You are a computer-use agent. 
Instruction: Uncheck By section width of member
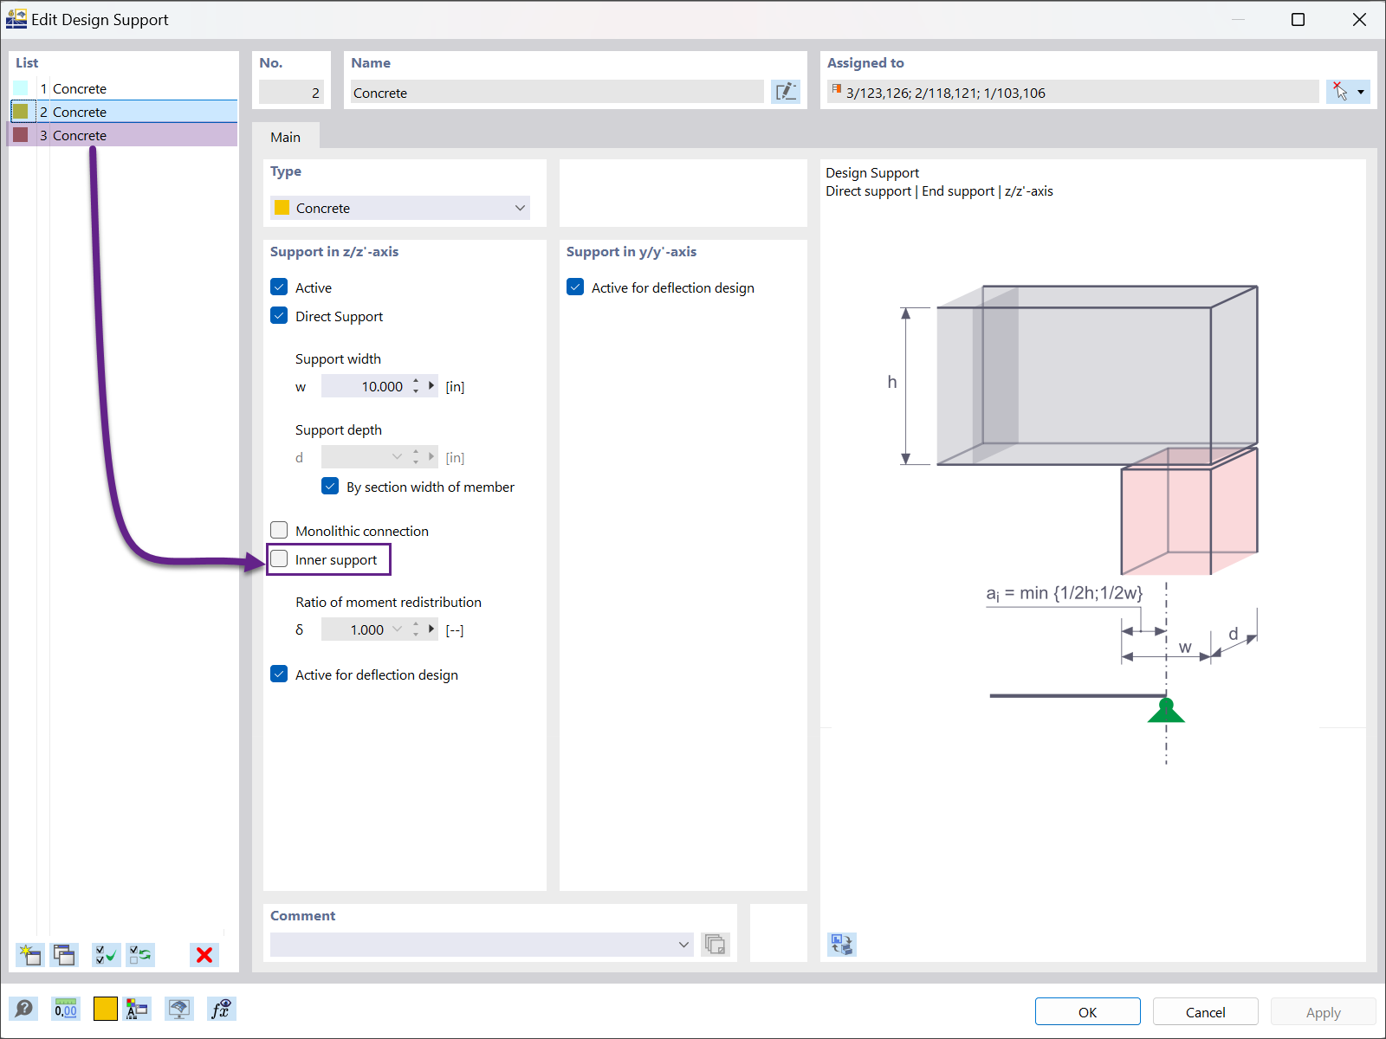point(330,486)
